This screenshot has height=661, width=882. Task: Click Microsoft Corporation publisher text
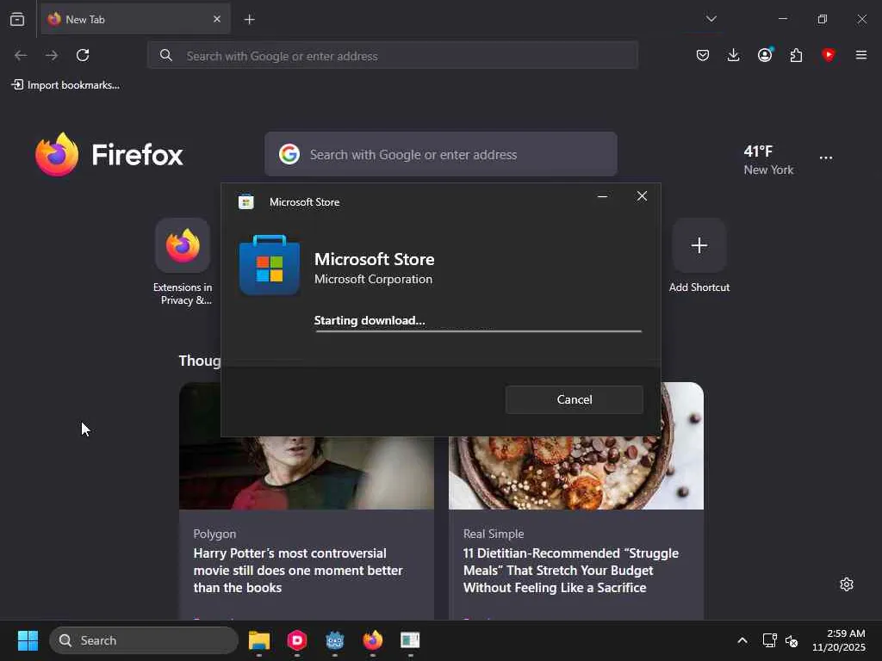click(x=374, y=280)
